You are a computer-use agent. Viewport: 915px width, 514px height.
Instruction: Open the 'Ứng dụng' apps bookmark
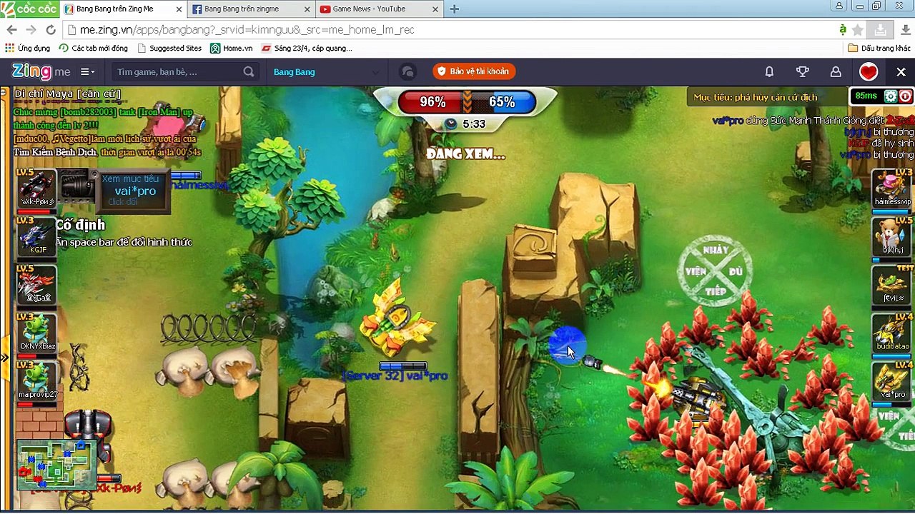click(27, 49)
